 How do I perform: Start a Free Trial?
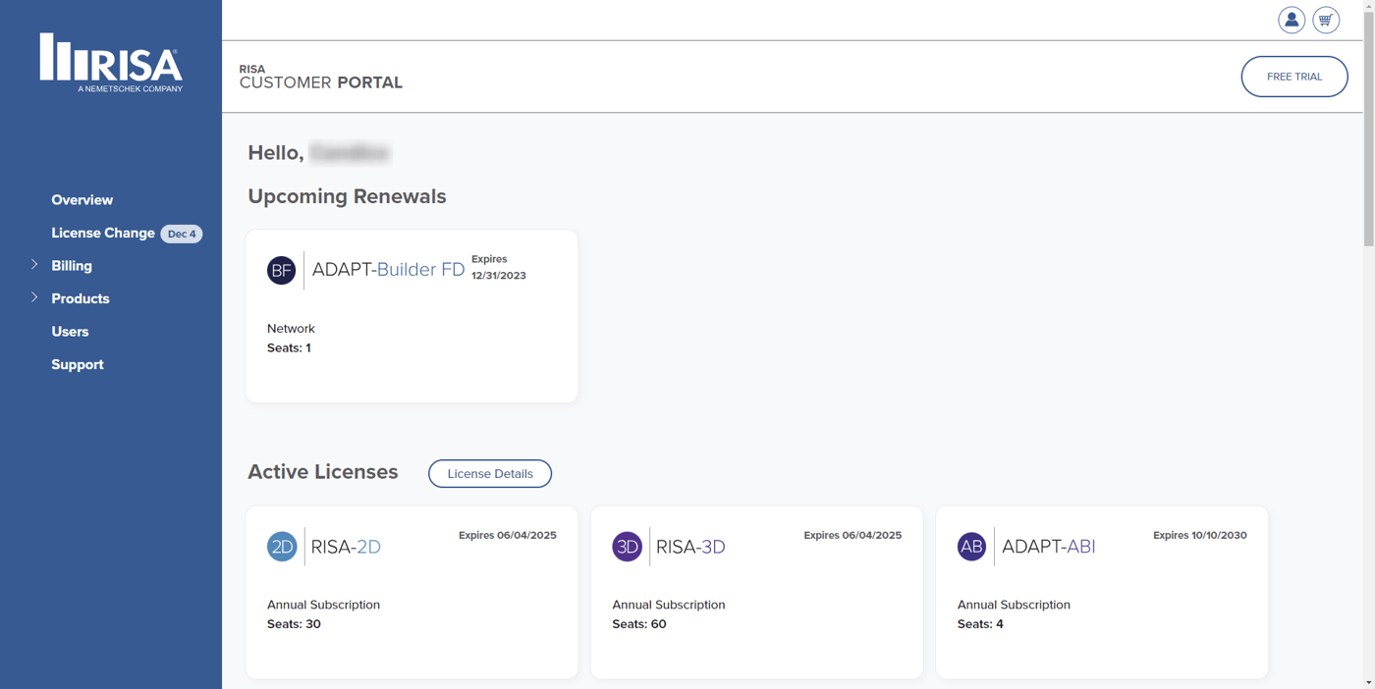1293,77
